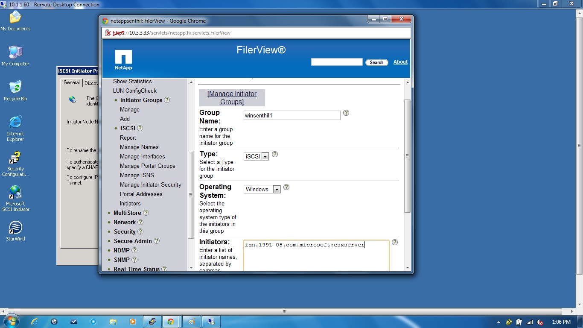The image size is (583, 328).
Task: Click the volume icon in system tray
Action: [x=540, y=322]
